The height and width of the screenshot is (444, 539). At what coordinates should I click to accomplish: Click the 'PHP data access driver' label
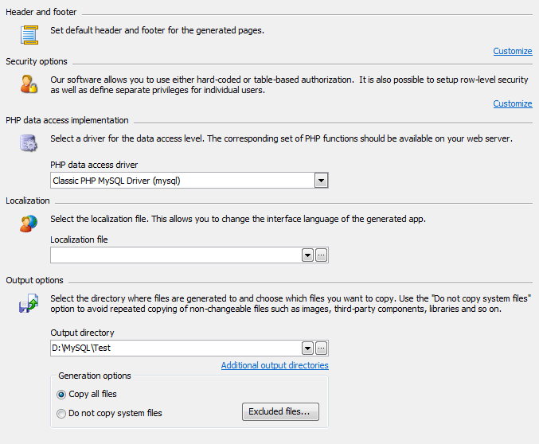pos(94,165)
